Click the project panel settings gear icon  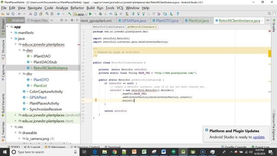(x=72, y=20)
